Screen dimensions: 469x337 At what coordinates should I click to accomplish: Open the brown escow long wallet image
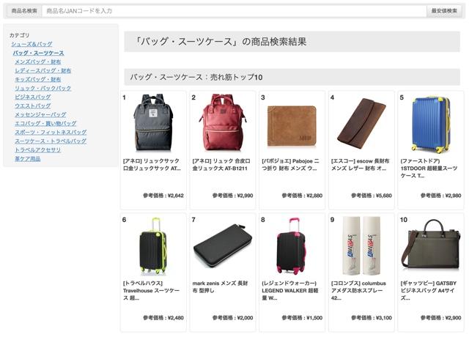point(361,122)
